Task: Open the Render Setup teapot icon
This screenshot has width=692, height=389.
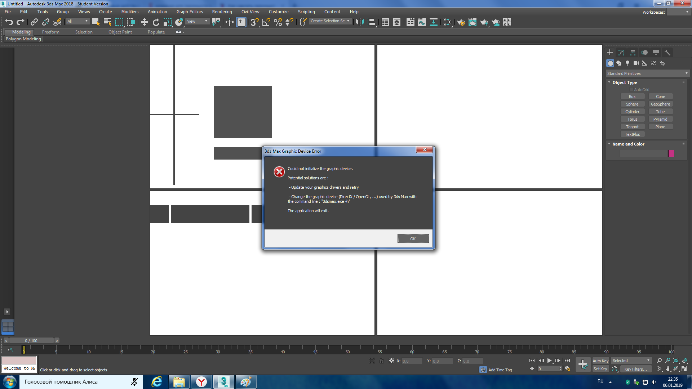Action: pyautogui.click(x=461, y=22)
